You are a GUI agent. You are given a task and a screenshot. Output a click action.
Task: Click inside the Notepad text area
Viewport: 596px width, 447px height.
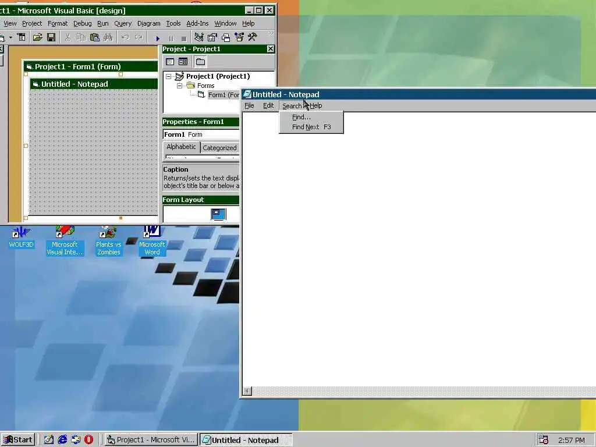point(419,249)
